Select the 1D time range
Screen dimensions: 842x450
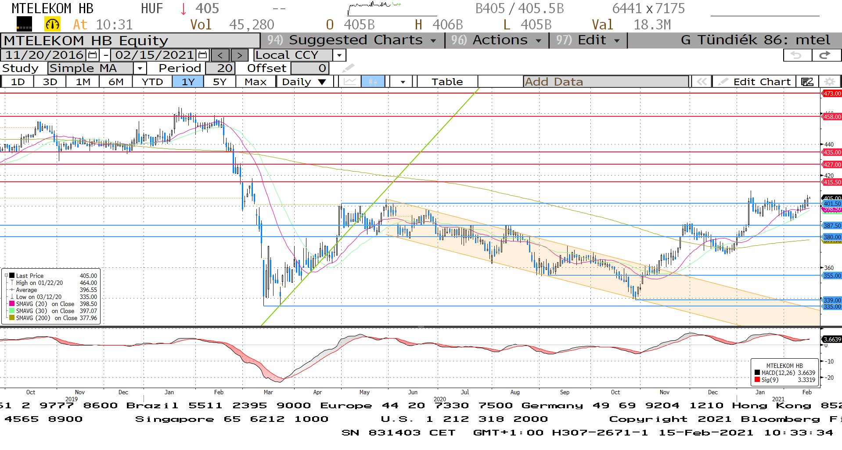(x=18, y=82)
